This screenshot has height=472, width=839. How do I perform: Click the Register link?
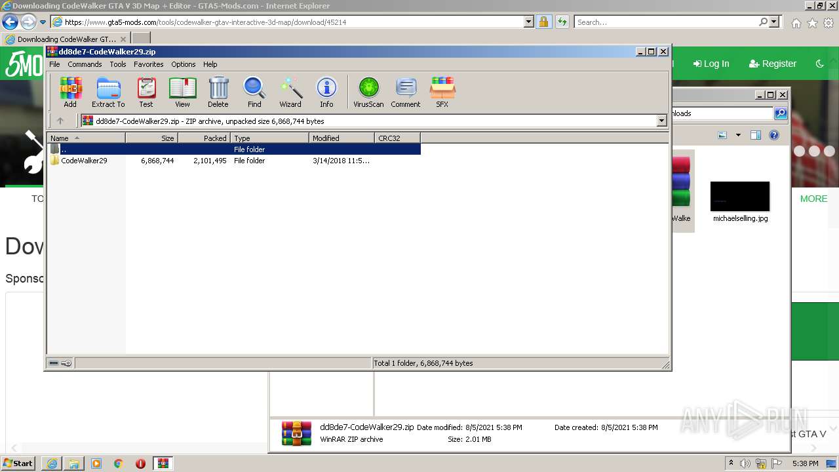tap(772, 64)
